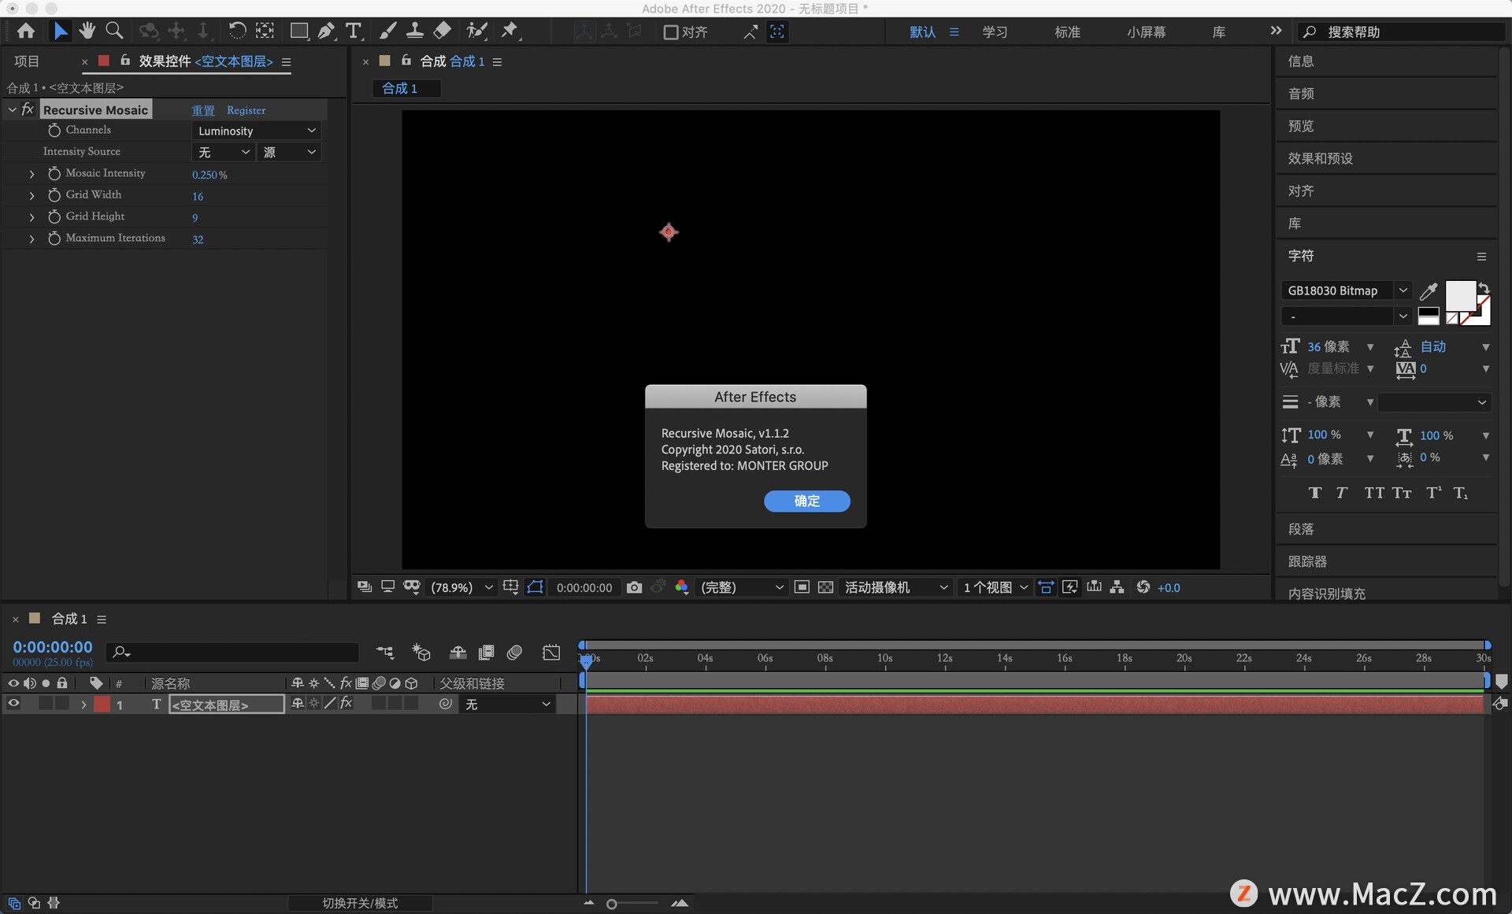
Task: Open the 1个视图 view layout dropdown
Action: click(995, 587)
